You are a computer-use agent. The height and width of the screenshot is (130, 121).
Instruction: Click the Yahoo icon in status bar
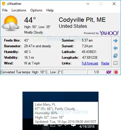(x=109, y=72)
